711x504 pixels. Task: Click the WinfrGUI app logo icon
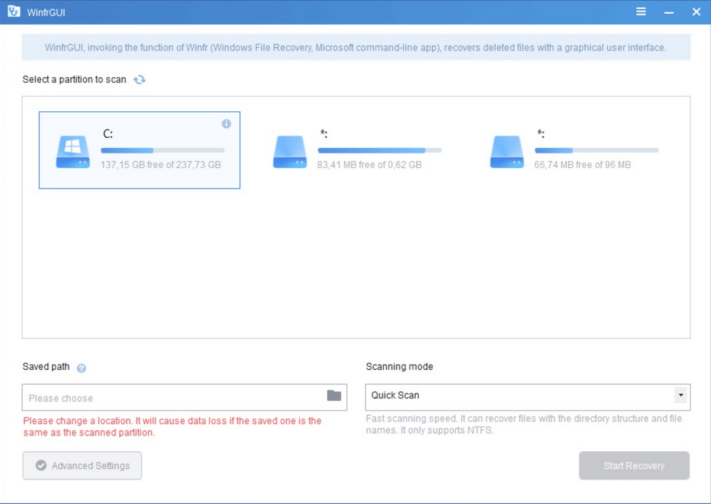click(14, 11)
